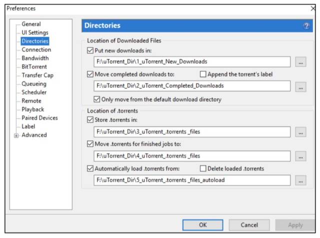Select Connection in the preferences tree

point(36,49)
